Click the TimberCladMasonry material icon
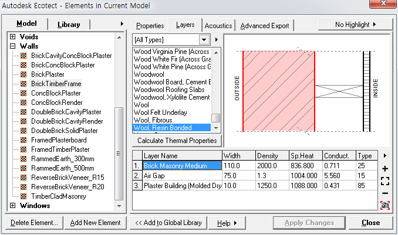Viewport: 398px width, 235px height. pyautogui.click(x=23, y=196)
